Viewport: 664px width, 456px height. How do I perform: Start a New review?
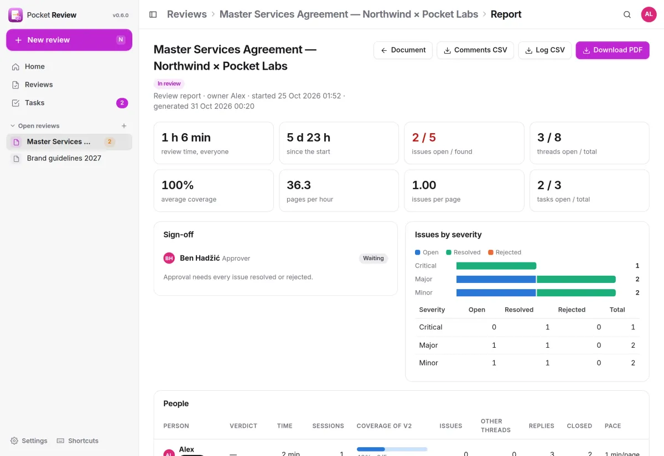tap(69, 40)
